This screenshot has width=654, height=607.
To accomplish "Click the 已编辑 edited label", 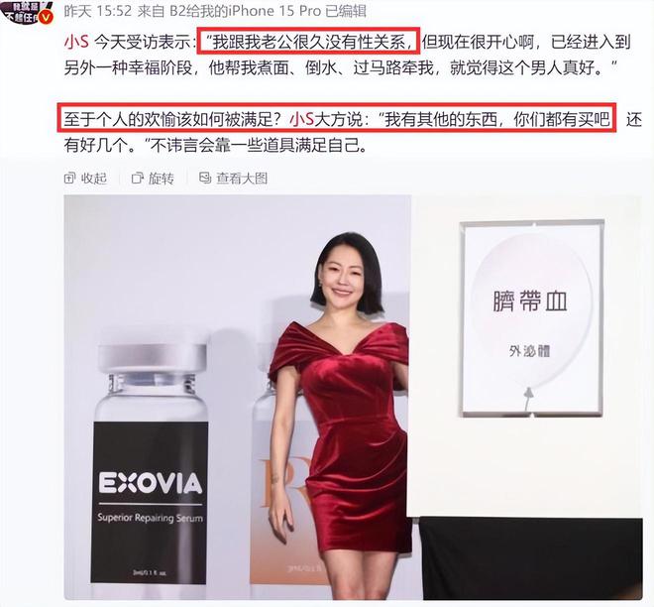I will point(346,11).
